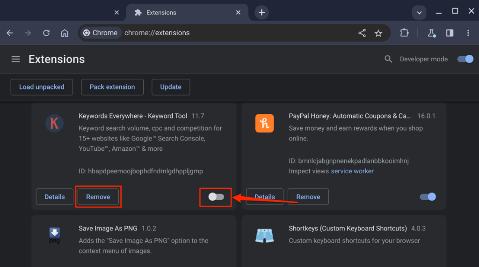The image size is (479, 267).
Task: Open the Chrome three-dot menu
Action: click(468, 33)
